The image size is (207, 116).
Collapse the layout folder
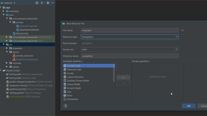click(7, 52)
